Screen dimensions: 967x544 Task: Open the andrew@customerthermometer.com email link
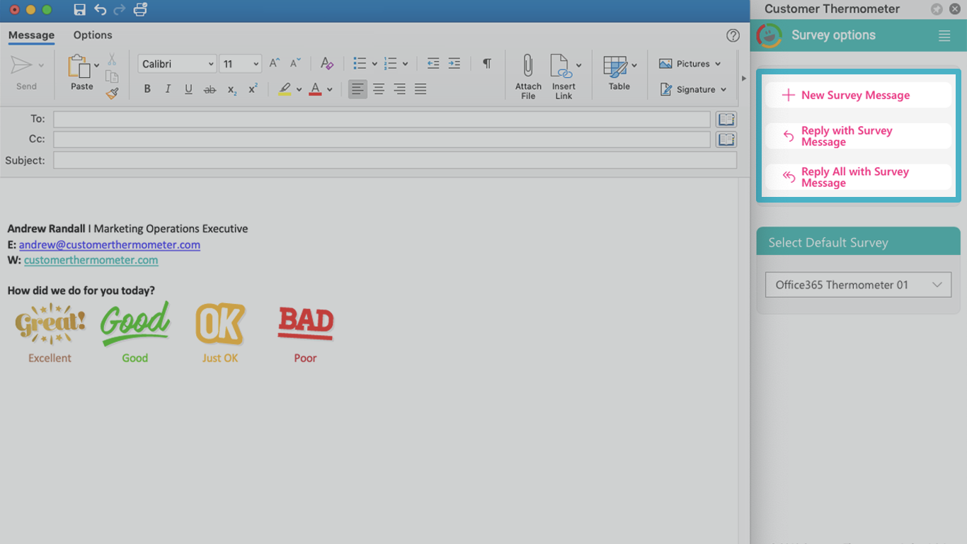tap(110, 245)
